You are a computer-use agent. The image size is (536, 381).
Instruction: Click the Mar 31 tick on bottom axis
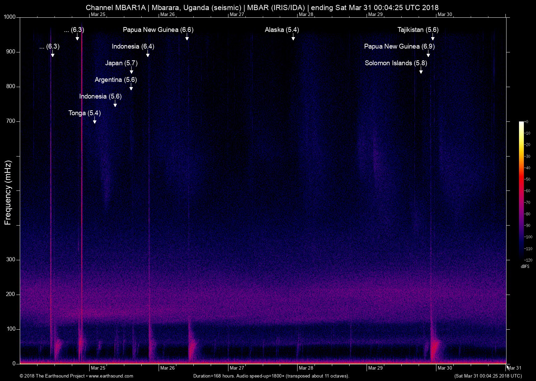(x=514, y=368)
